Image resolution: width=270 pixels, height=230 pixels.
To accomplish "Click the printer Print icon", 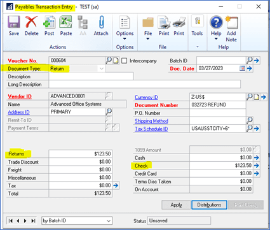I will [x=179, y=22].
